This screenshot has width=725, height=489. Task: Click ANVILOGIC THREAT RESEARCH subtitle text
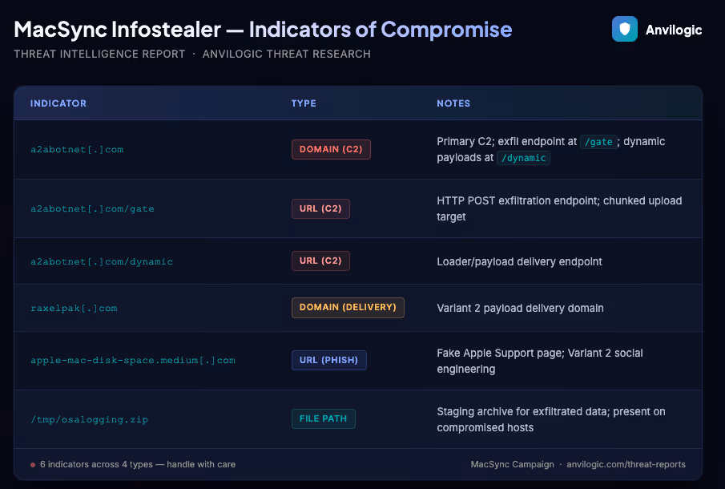286,55
